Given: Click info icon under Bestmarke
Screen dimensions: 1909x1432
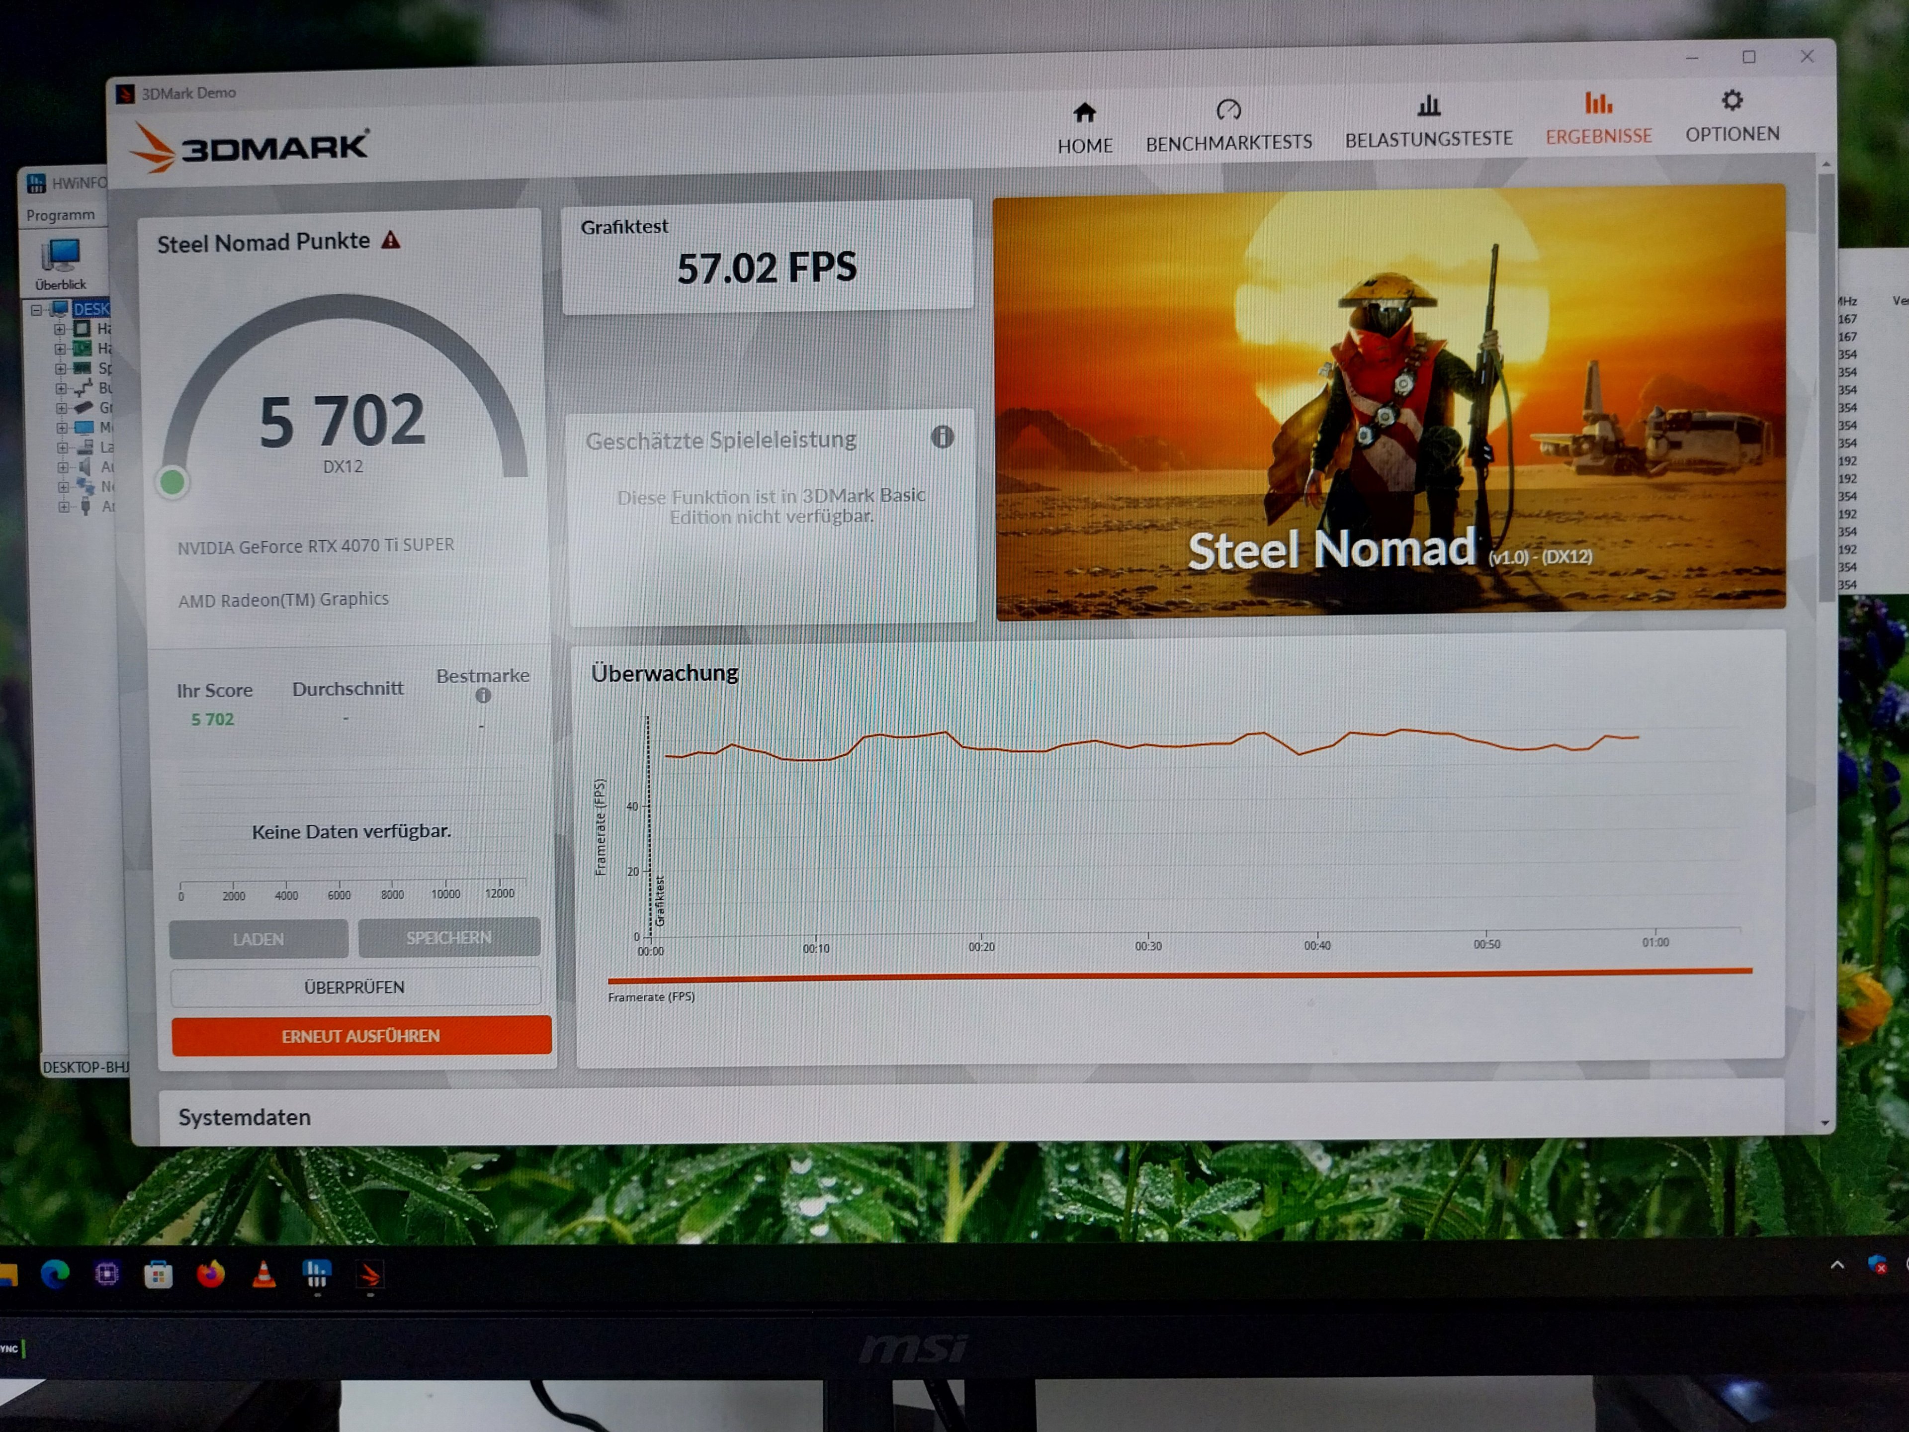Looking at the screenshot, I should [483, 695].
